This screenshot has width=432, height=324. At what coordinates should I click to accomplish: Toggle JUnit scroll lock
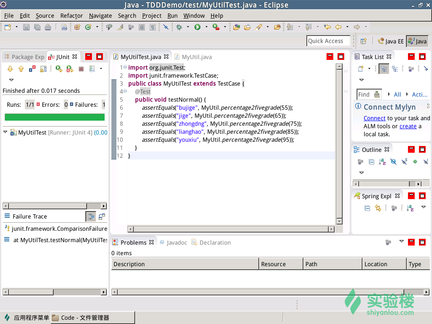coord(43,69)
